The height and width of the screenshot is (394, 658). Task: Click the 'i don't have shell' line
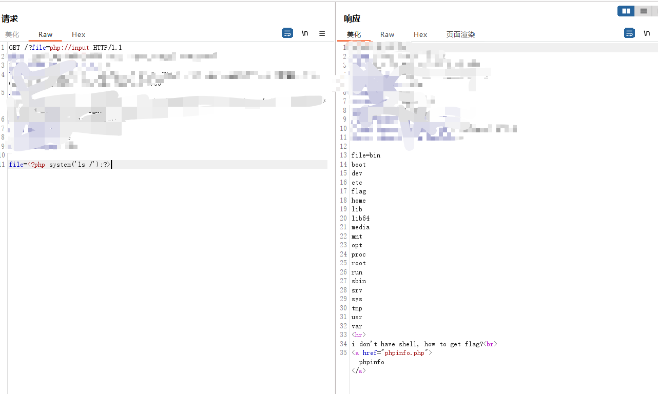click(424, 344)
